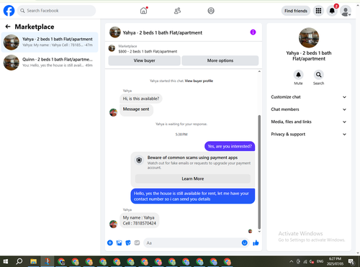Open the Groups icon in top bar
This screenshot has height=267, width=360.
(x=211, y=11)
